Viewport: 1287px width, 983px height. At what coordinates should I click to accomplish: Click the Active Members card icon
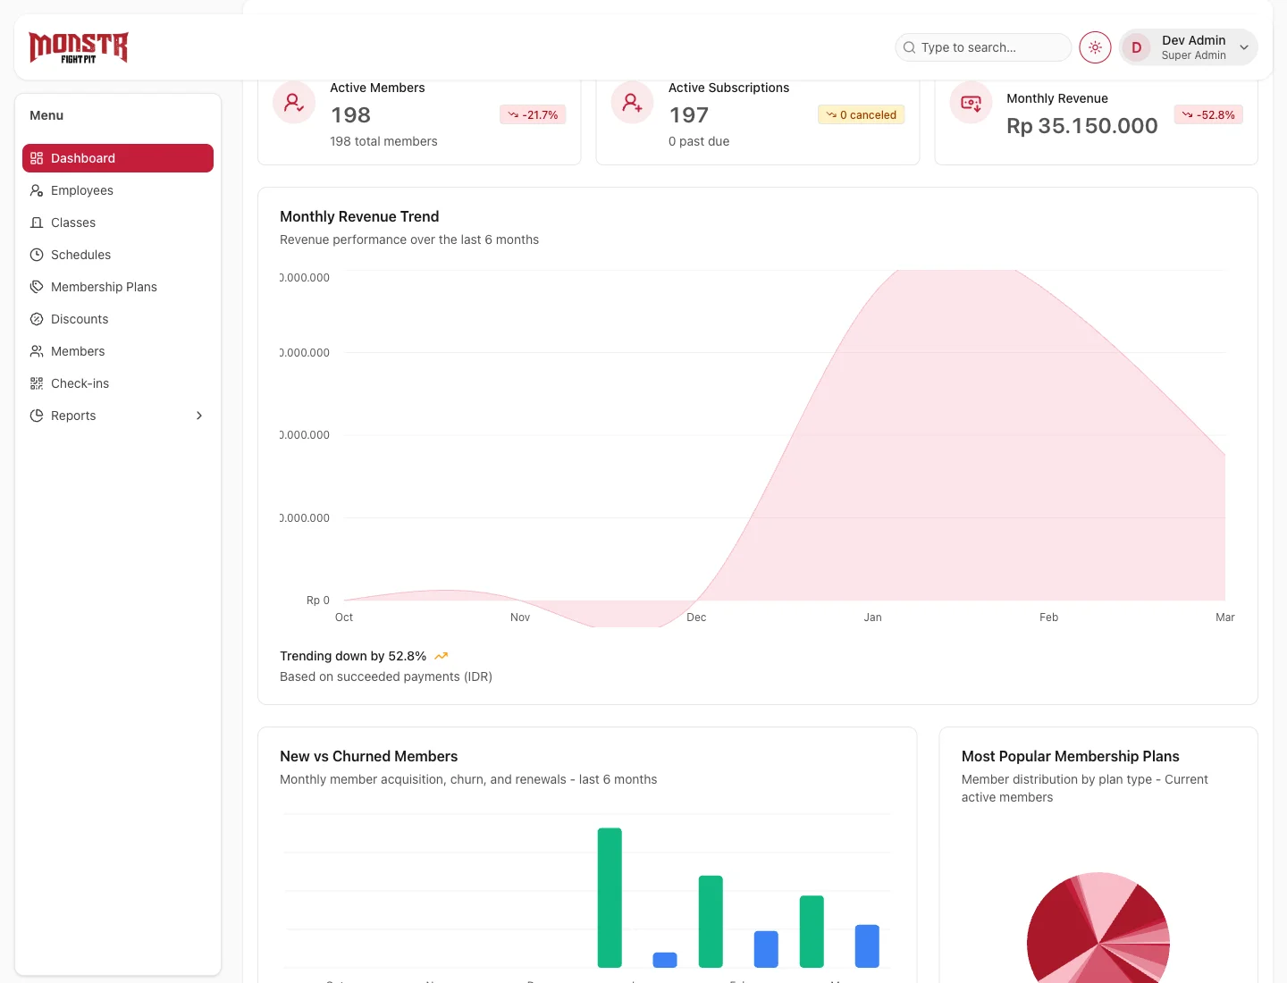[294, 103]
